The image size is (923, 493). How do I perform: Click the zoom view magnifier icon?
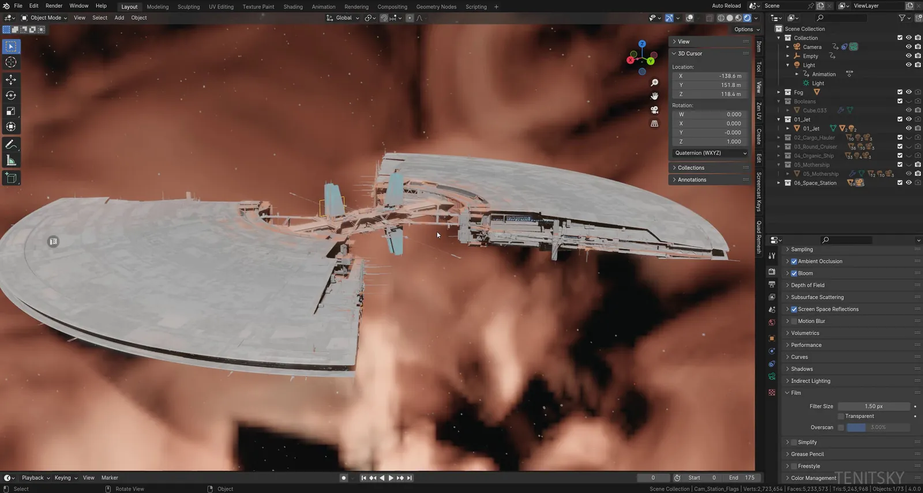coord(654,82)
